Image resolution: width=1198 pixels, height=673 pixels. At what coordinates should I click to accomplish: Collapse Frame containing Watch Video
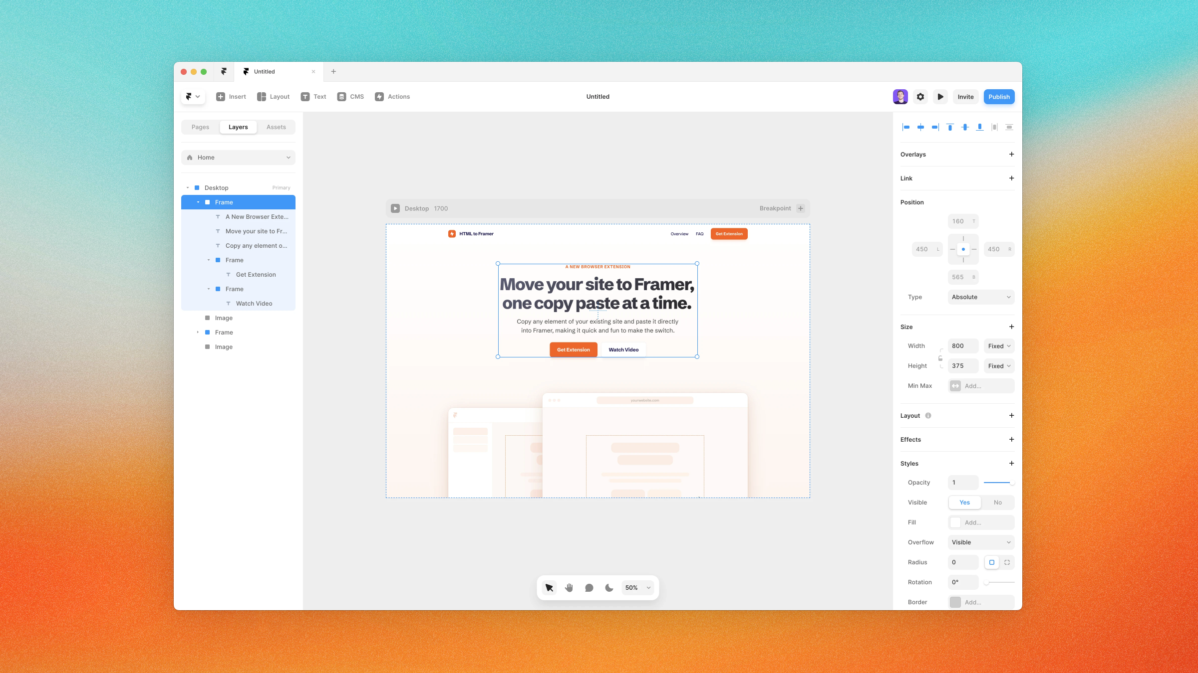coord(209,289)
